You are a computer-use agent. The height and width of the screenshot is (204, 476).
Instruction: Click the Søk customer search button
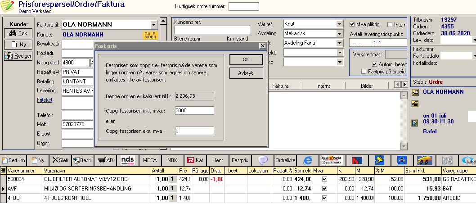18,33
